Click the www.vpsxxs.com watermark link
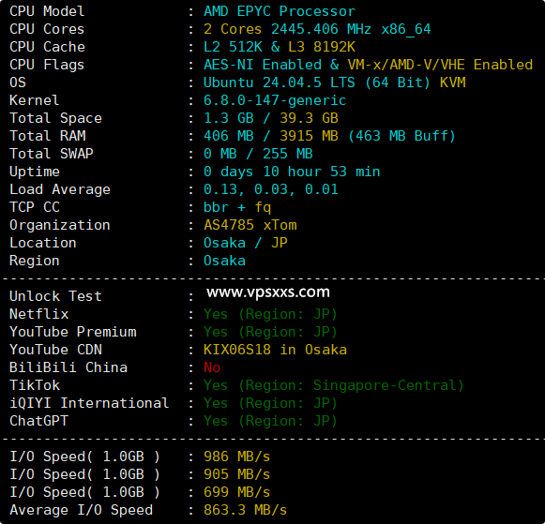The height and width of the screenshot is (524, 545). [268, 292]
